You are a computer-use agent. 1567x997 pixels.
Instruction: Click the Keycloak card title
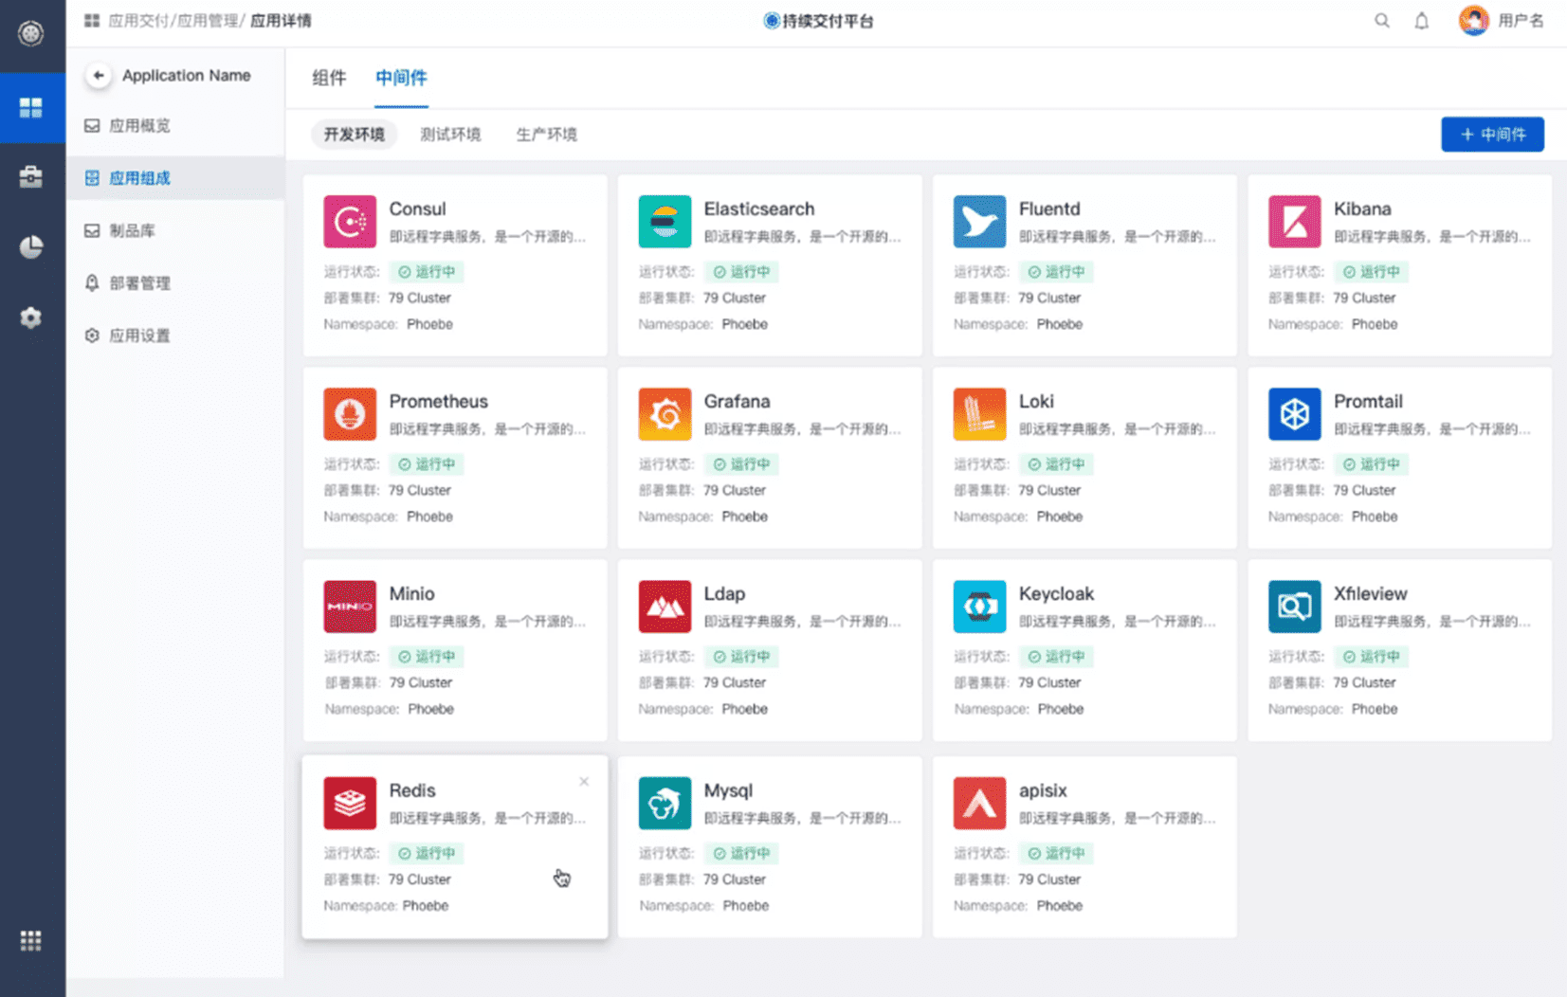tap(1056, 593)
